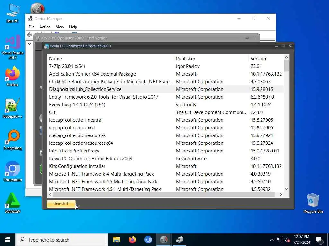Select the Git program row
Screen dimensions: 329x246
click(x=165, y=112)
